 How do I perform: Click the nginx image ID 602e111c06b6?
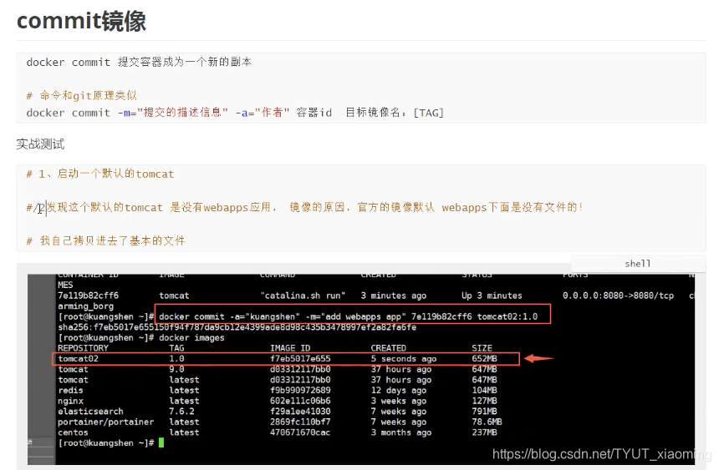click(300, 401)
